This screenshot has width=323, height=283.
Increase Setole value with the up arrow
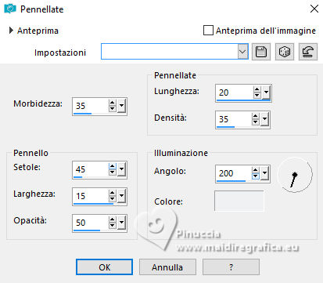tap(113, 166)
